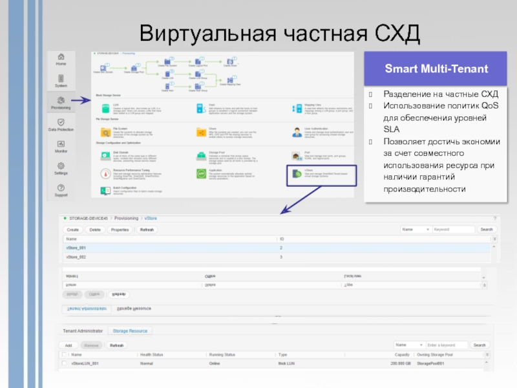This screenshot has height=388, width=517.
Task: Click the Create LUN Group workflow icon
Action: click(x=198, y=74)
